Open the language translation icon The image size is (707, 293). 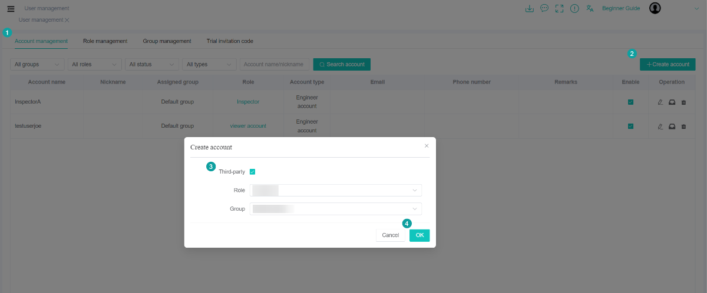coord(590,8)
